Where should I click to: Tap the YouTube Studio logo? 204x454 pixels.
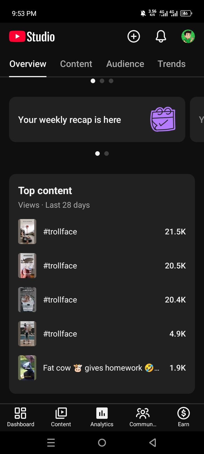(32, 37)
